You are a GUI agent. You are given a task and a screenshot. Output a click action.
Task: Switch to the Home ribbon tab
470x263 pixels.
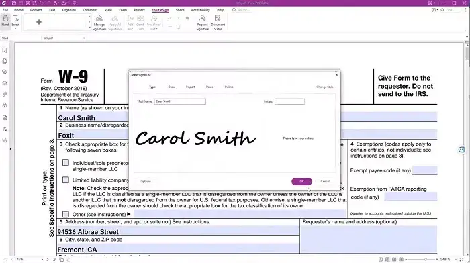19,10
